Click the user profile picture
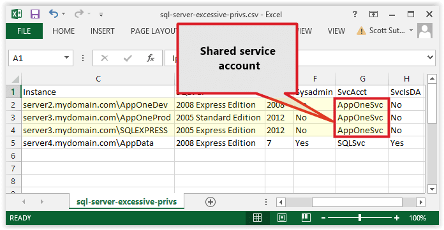 [425, 31]
